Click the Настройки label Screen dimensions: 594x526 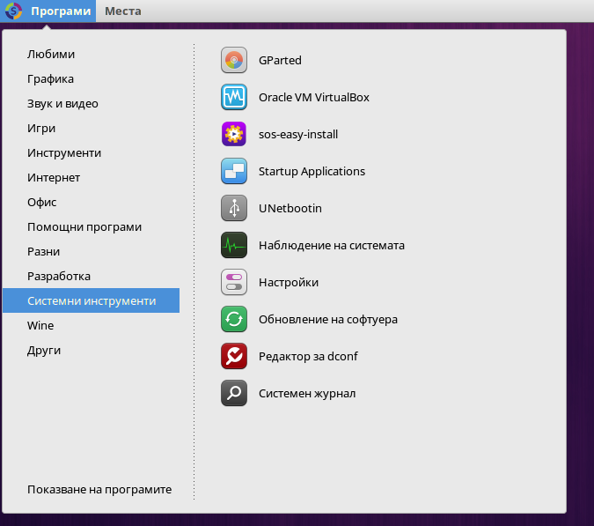coord(289,283)
